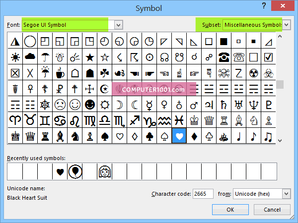This screenshot has width=298, height=223.
Task: Select the highlighted black heart suit symbol
Action: coord(179,136)
